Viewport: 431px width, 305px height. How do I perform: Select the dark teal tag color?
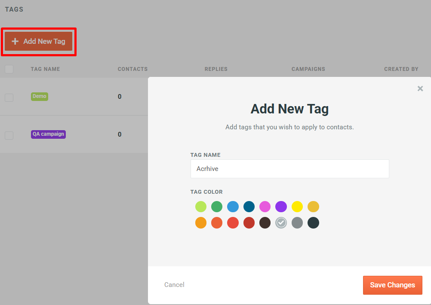click(x=249, y=206)
